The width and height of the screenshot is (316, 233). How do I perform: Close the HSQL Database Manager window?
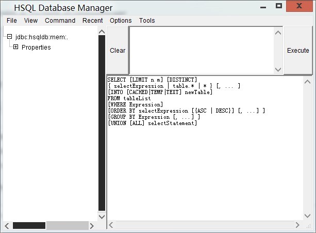pos(300,6)
